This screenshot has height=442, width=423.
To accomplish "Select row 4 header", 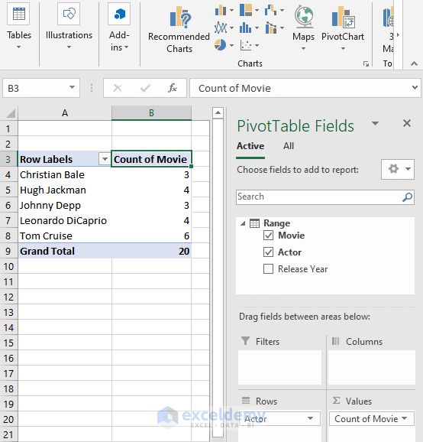I will pos(8,175).
